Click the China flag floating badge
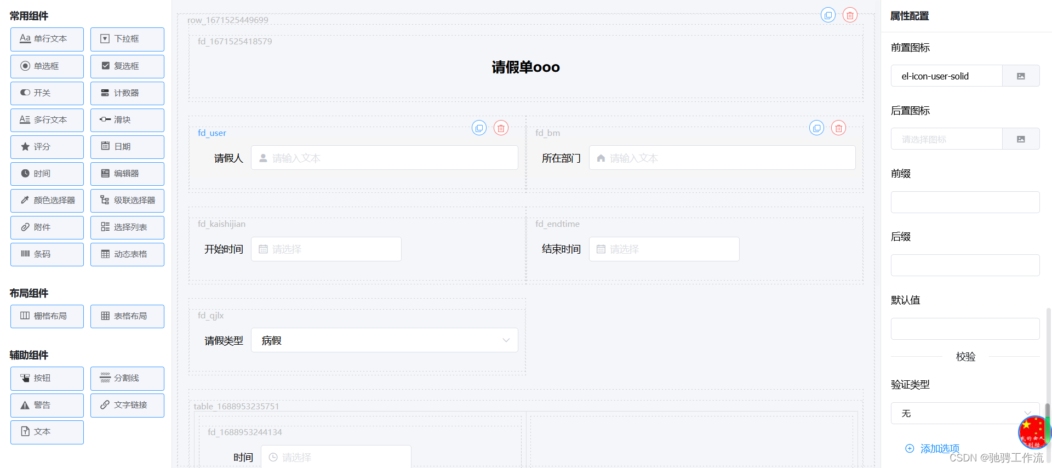 (x=1033, y=432)
